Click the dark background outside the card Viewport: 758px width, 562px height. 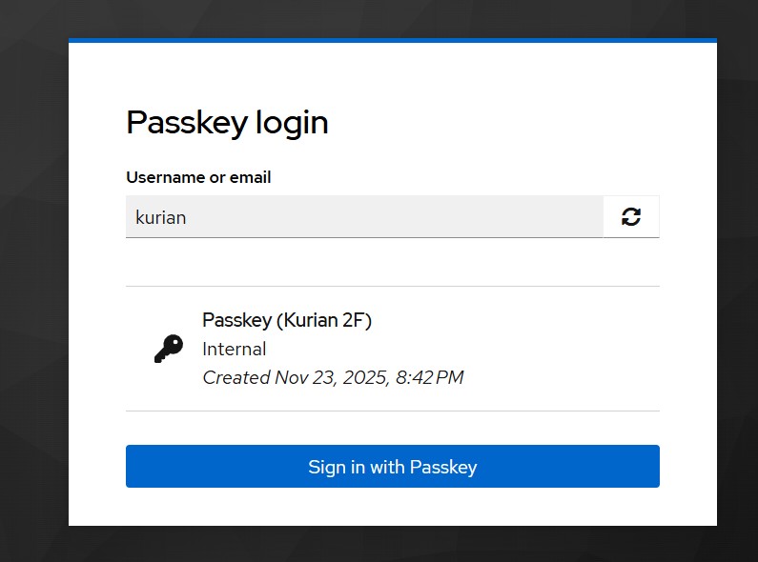[x=33, y=286]
